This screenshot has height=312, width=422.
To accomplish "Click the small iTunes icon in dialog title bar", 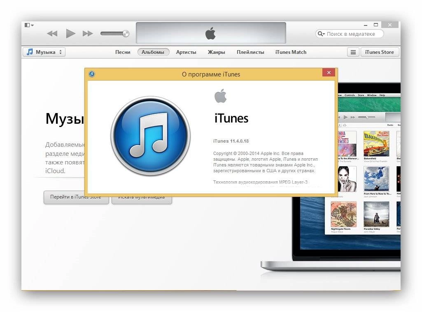I will (x=92, y=74).
